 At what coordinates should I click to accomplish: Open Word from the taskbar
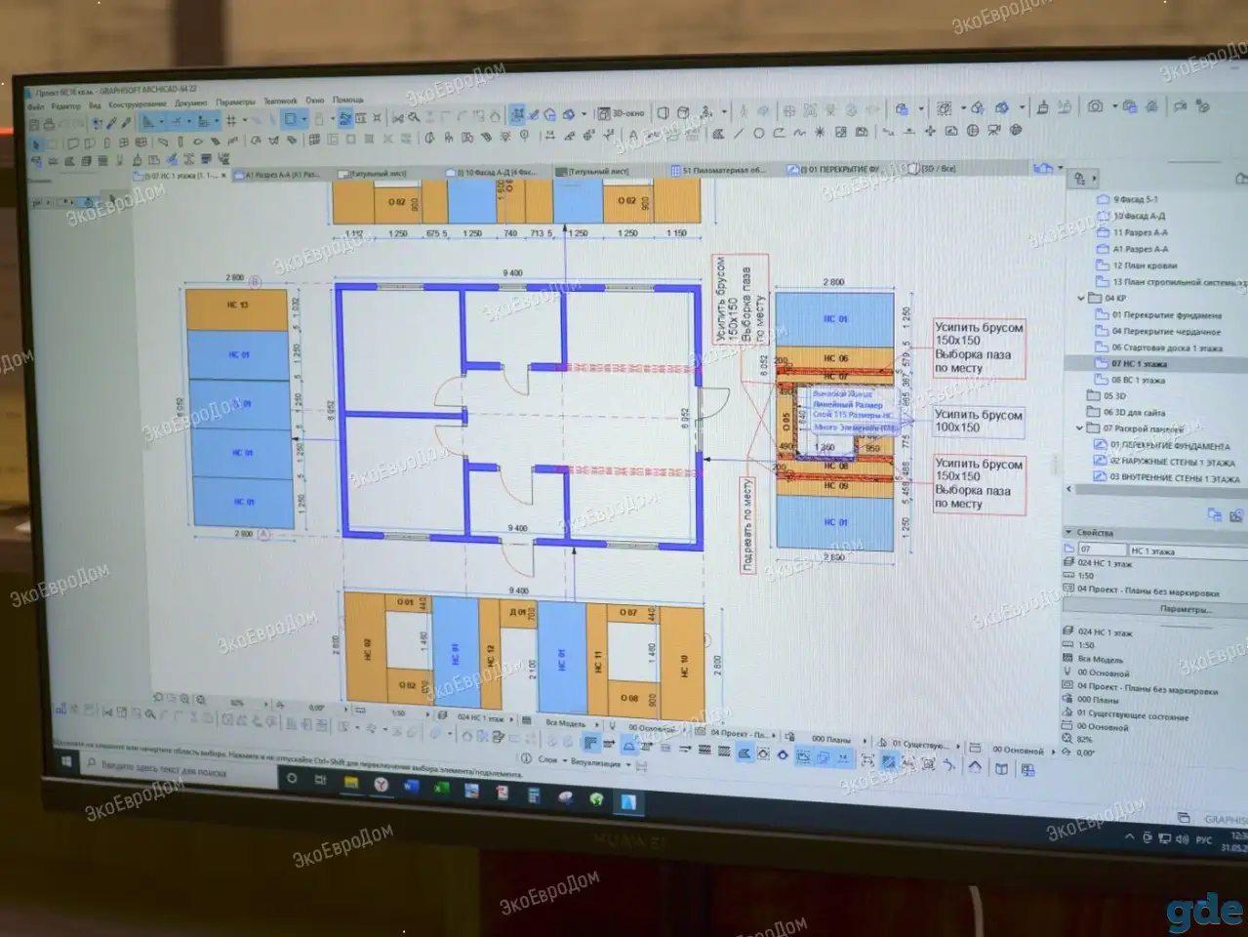[x=411, y=787]
